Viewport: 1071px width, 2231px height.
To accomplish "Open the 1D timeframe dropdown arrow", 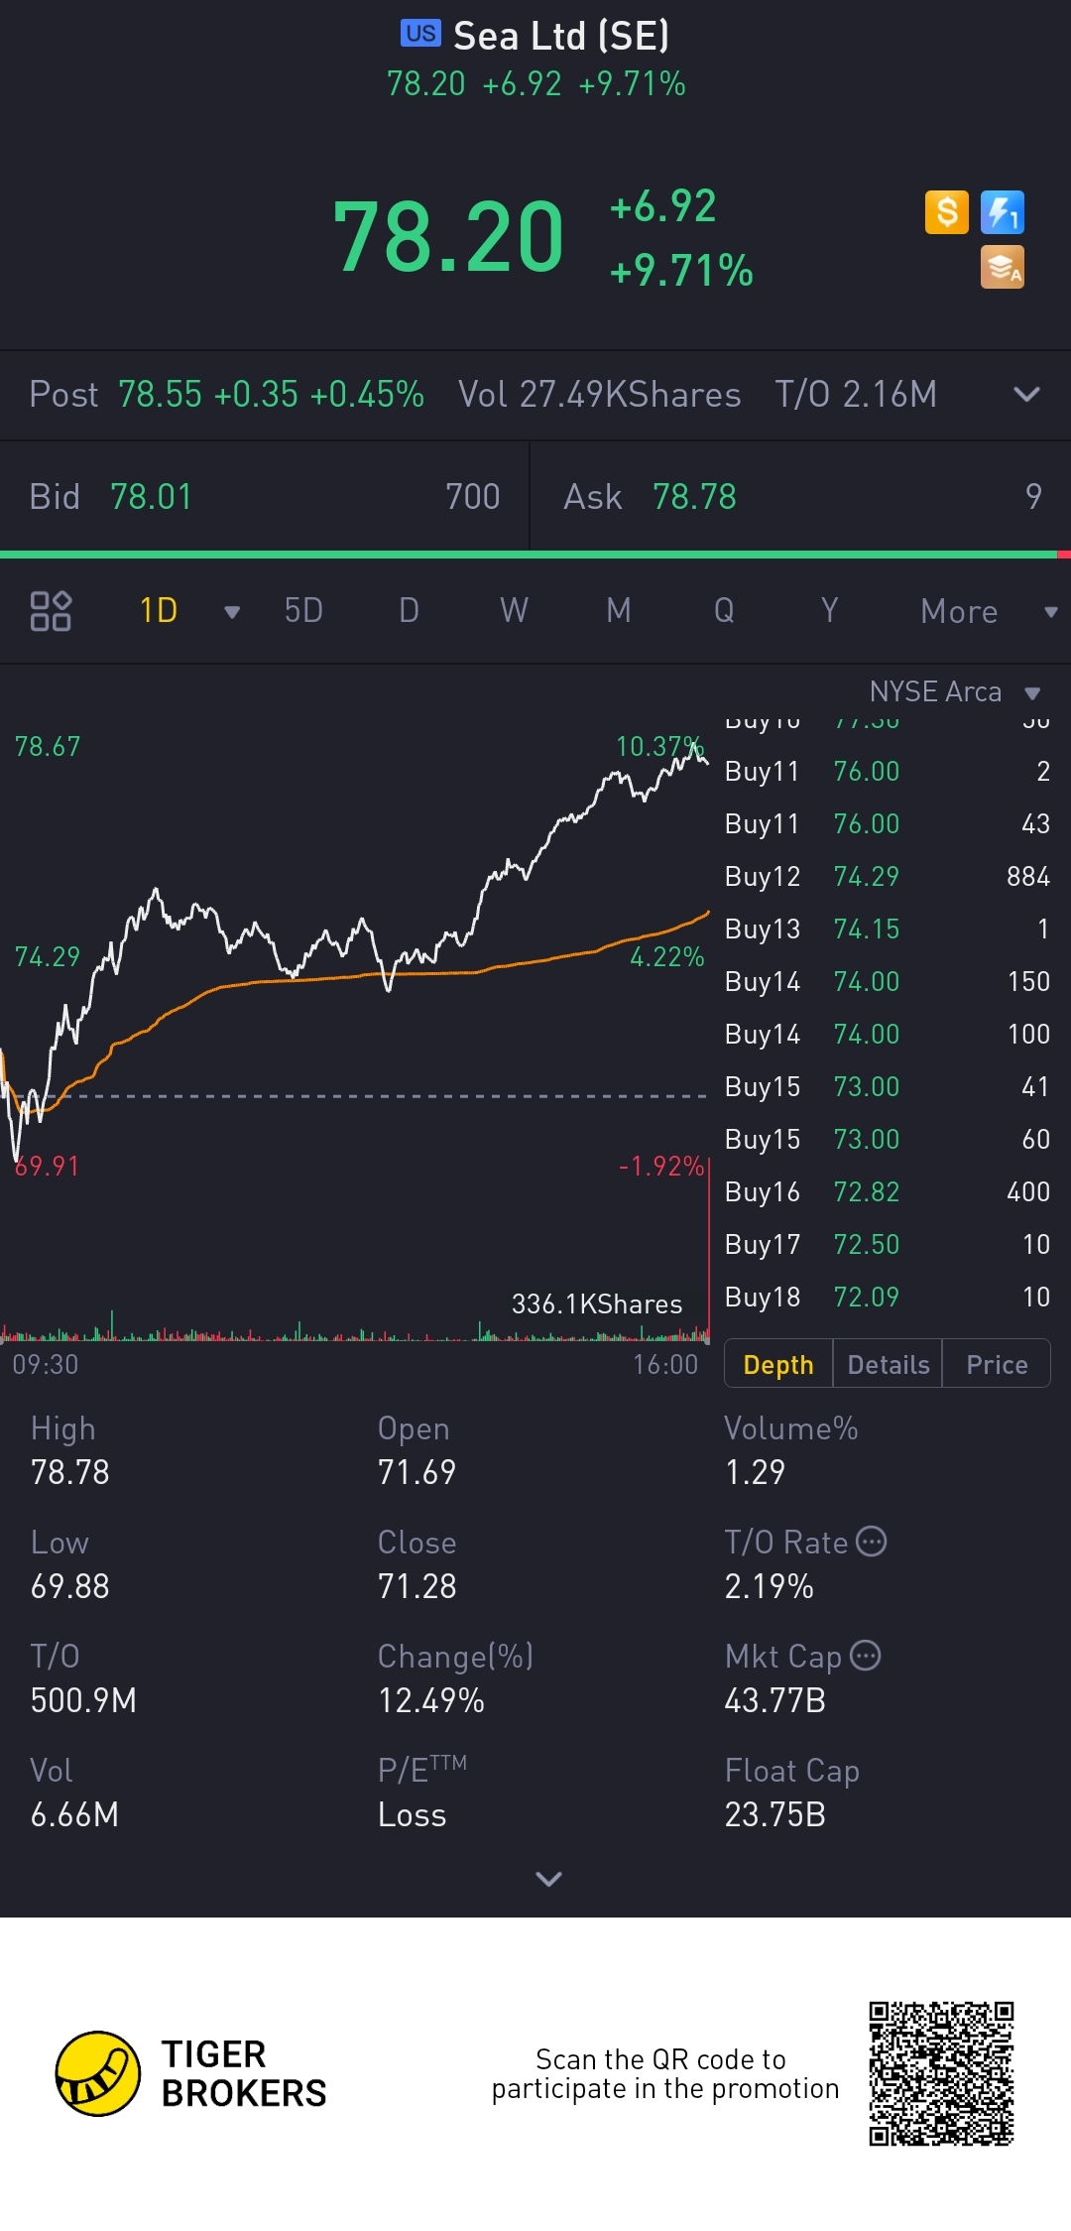I will (x=232, y=612).
